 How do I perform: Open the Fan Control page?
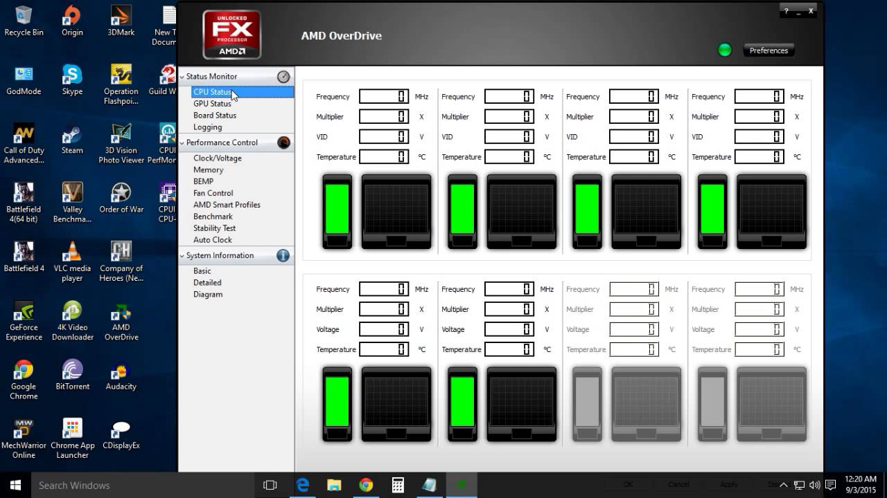tap(213, 193)
